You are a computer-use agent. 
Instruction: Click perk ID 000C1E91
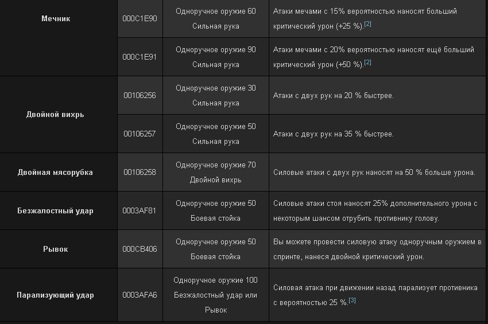pos(140,57)
